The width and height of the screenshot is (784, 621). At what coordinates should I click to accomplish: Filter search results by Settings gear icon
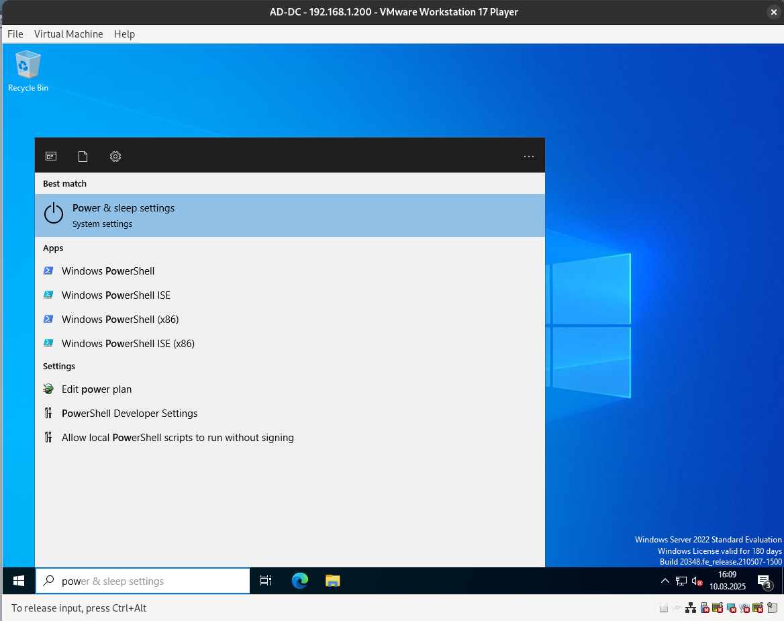(115, 156)
